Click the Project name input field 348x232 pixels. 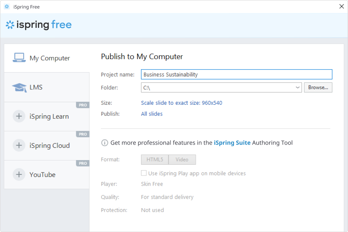tap(236, 74)
